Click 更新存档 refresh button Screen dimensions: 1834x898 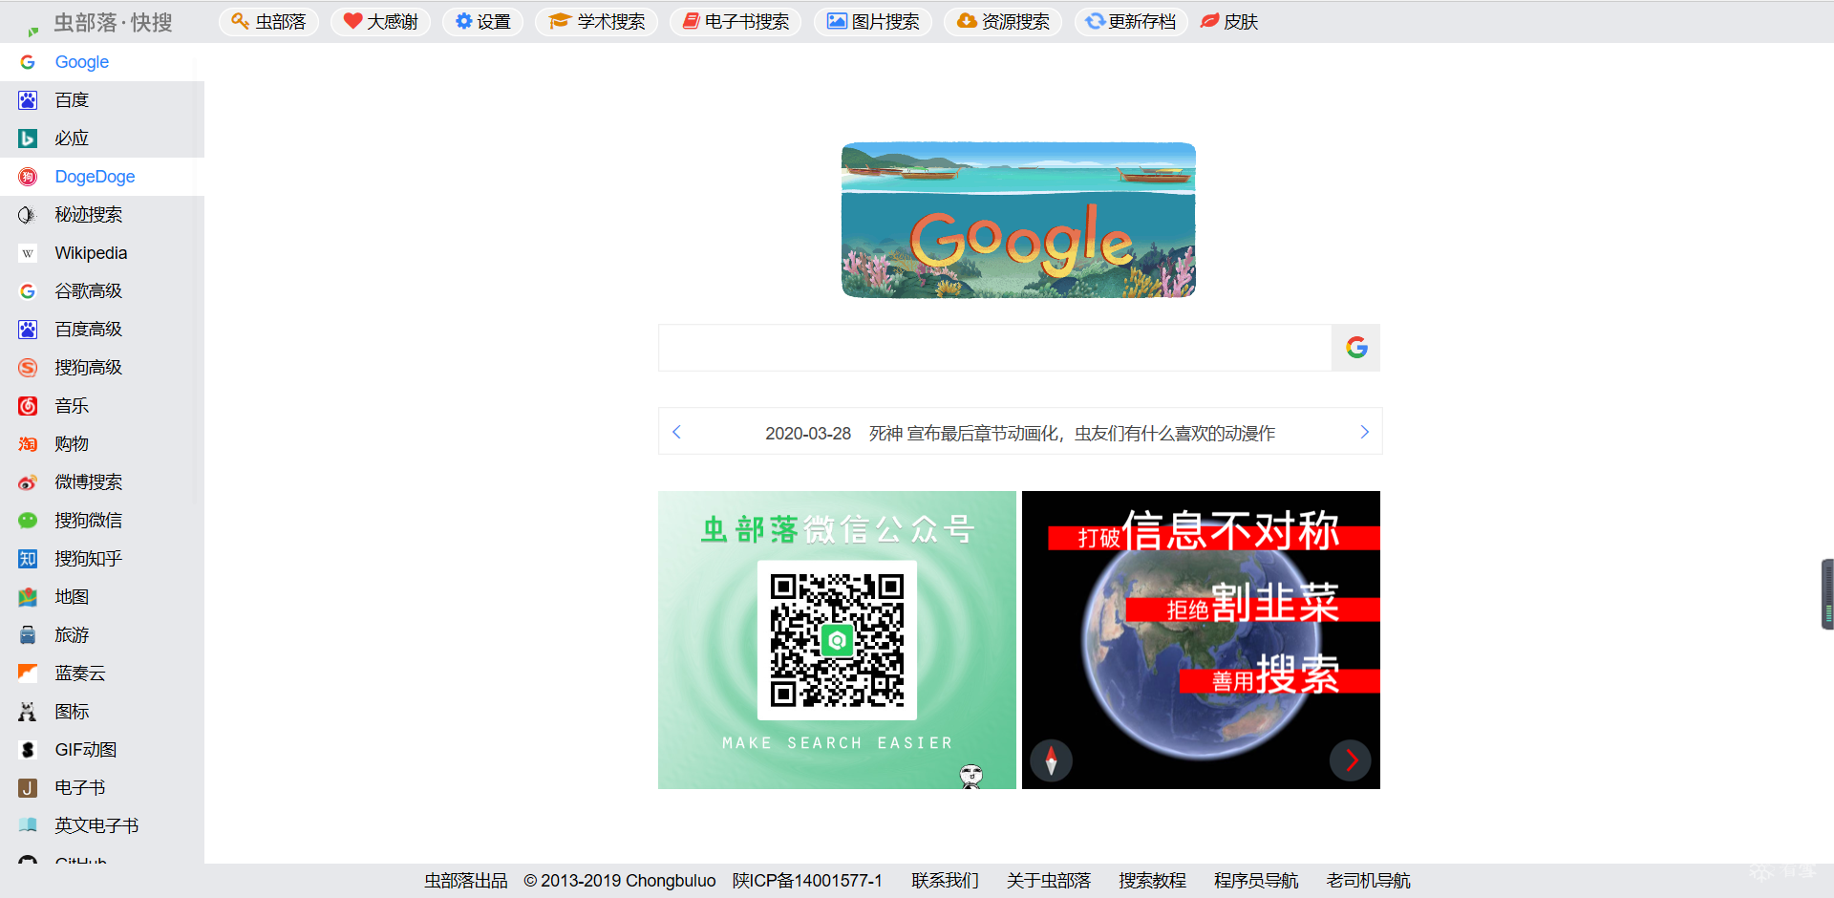pyautogui.click(x=1131, y=21)
